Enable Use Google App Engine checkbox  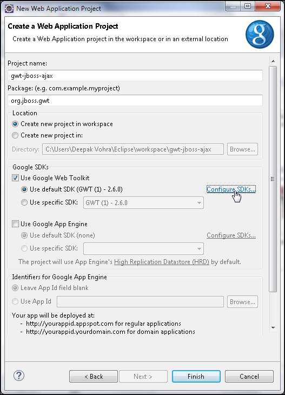15,223
